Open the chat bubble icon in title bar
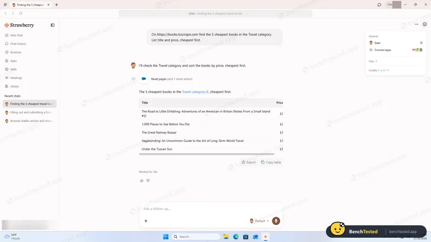 [x=379, y=5]
